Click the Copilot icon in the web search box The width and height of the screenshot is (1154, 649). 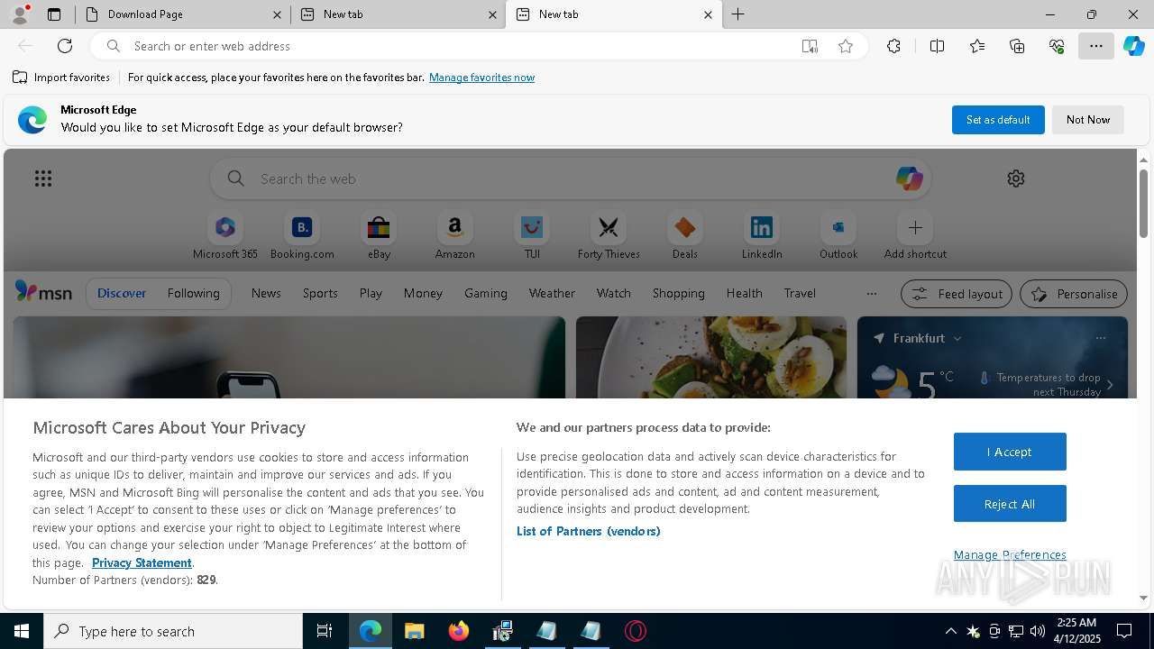(x=909, y=178)
